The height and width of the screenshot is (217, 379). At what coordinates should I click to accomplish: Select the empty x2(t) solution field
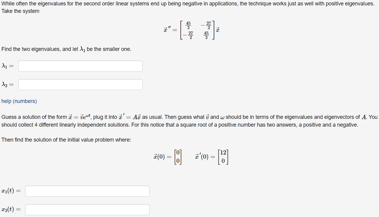click(x=87, y=210)
